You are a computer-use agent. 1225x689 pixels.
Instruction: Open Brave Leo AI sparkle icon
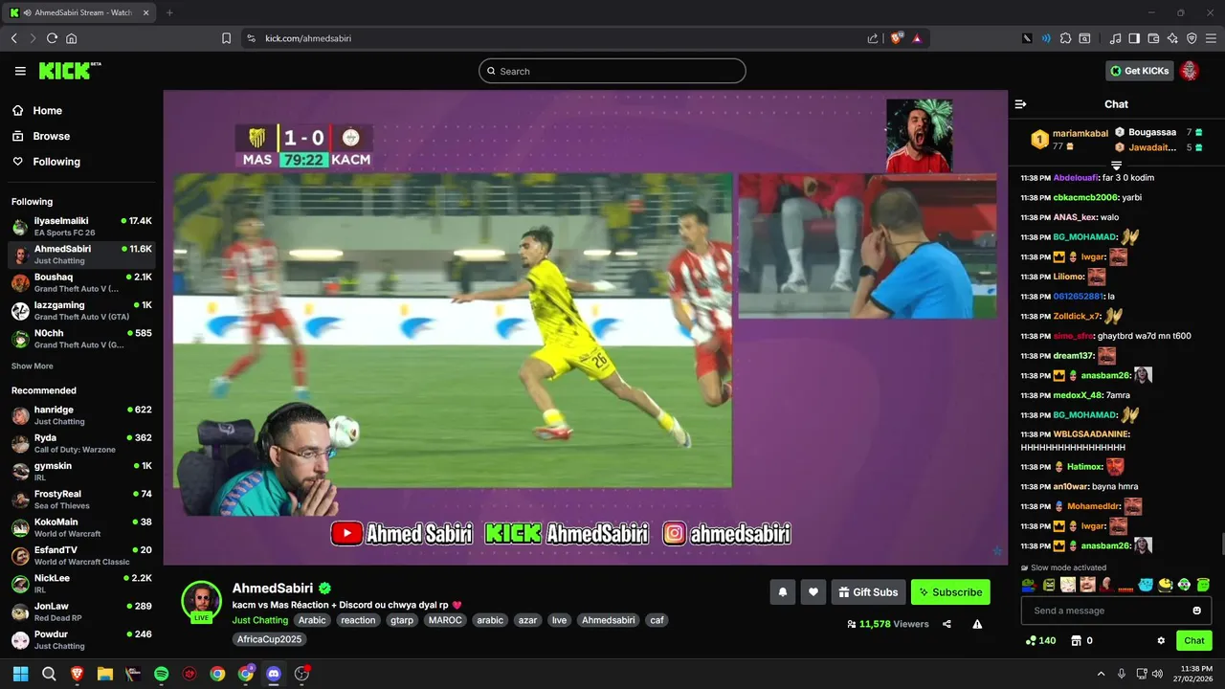(x=1172, y=38)
